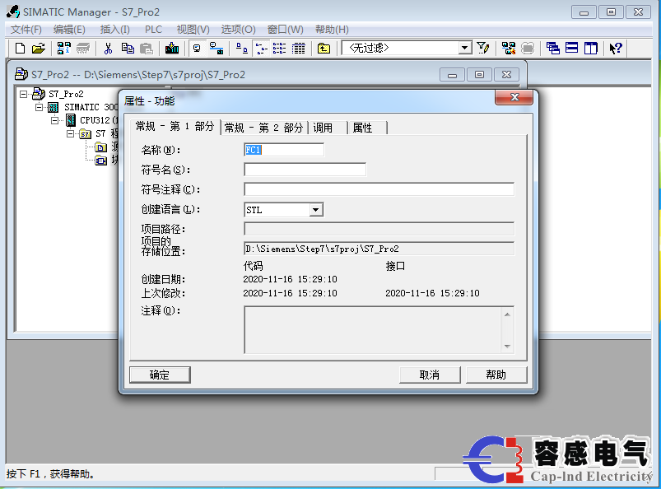Click the filter funnel edit icon
The width and height of the screenshot is (661, 489).
pyautogui.click(x=483, y=49)
